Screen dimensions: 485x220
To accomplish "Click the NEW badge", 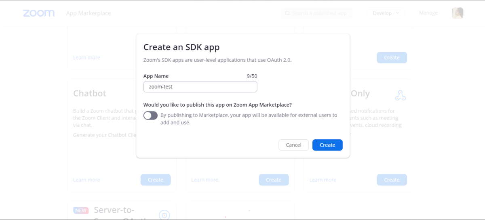I will tap(81, 210).
